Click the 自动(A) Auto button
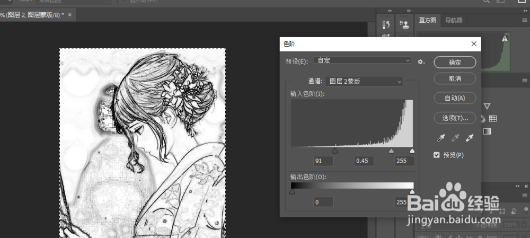 point(455,98)
